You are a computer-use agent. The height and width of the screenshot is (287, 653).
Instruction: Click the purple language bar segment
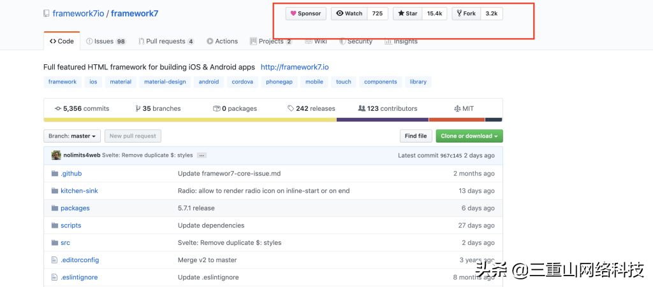point(383,120)
